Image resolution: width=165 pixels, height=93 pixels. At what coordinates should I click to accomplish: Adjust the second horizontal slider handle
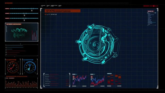[x=25, y=13]
